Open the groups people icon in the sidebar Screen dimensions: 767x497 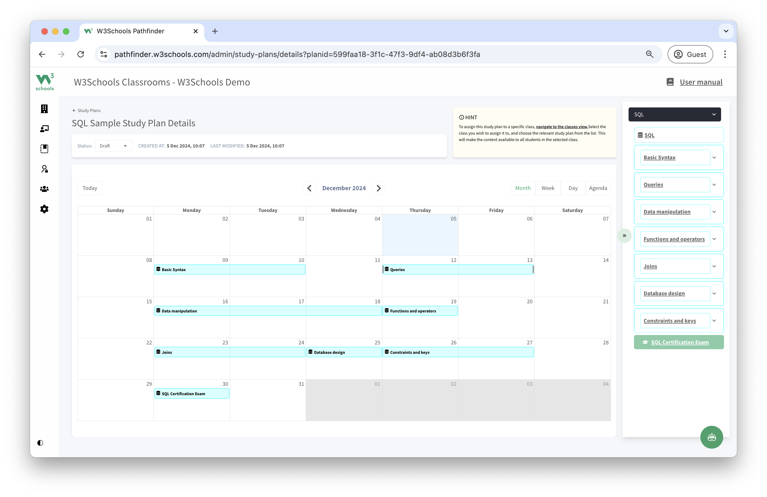[x=44, y=189]
